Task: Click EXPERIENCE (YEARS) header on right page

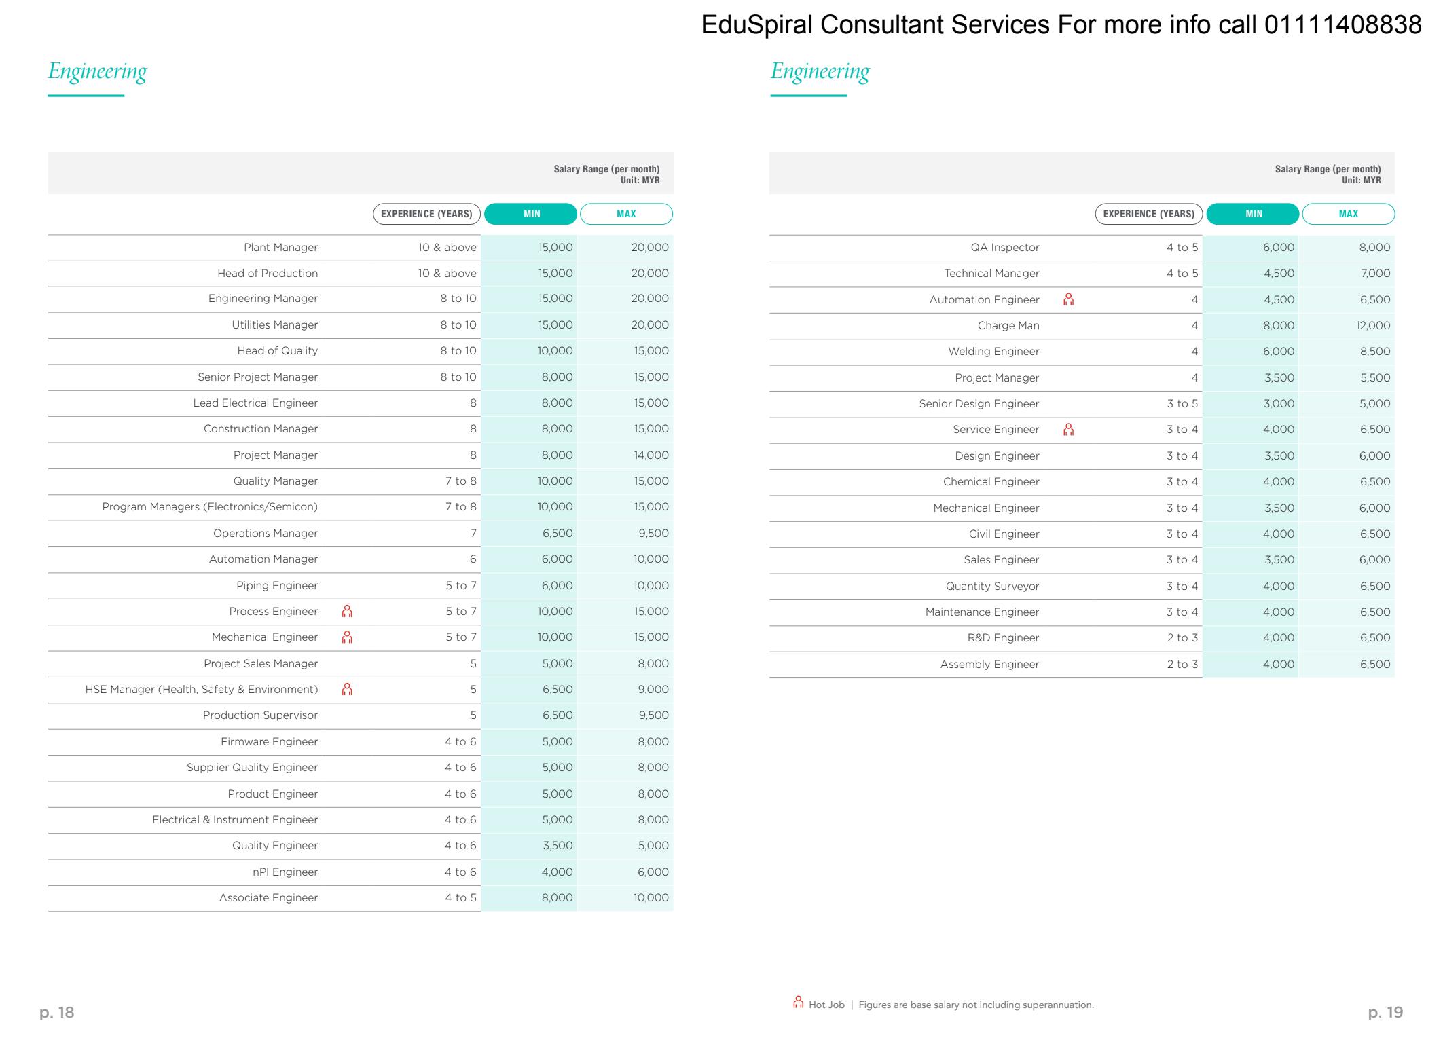Action: point(1148,214)
